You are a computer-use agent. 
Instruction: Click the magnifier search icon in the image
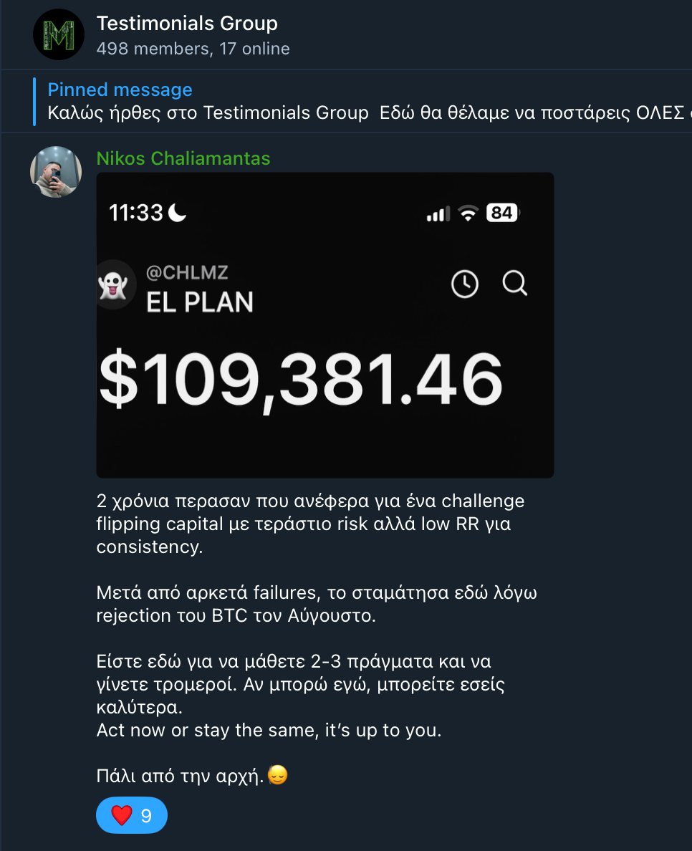click(514, 284)
